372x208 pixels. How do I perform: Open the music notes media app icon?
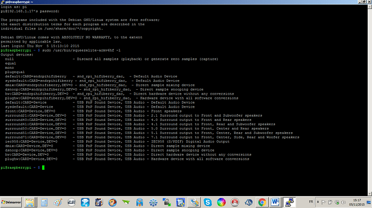(99, 202)
